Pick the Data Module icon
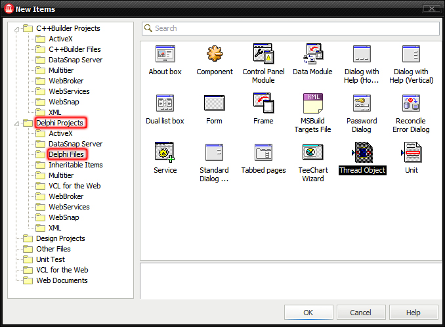 (x=313, y=53)
